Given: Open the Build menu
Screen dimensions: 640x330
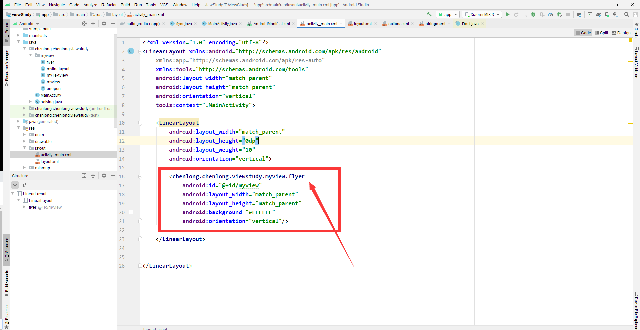Looking at the screenshot, I should [x=125, y=5].
